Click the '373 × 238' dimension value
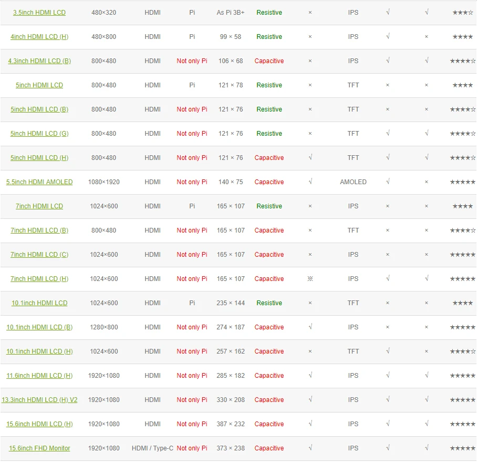 tap(231, 448)
